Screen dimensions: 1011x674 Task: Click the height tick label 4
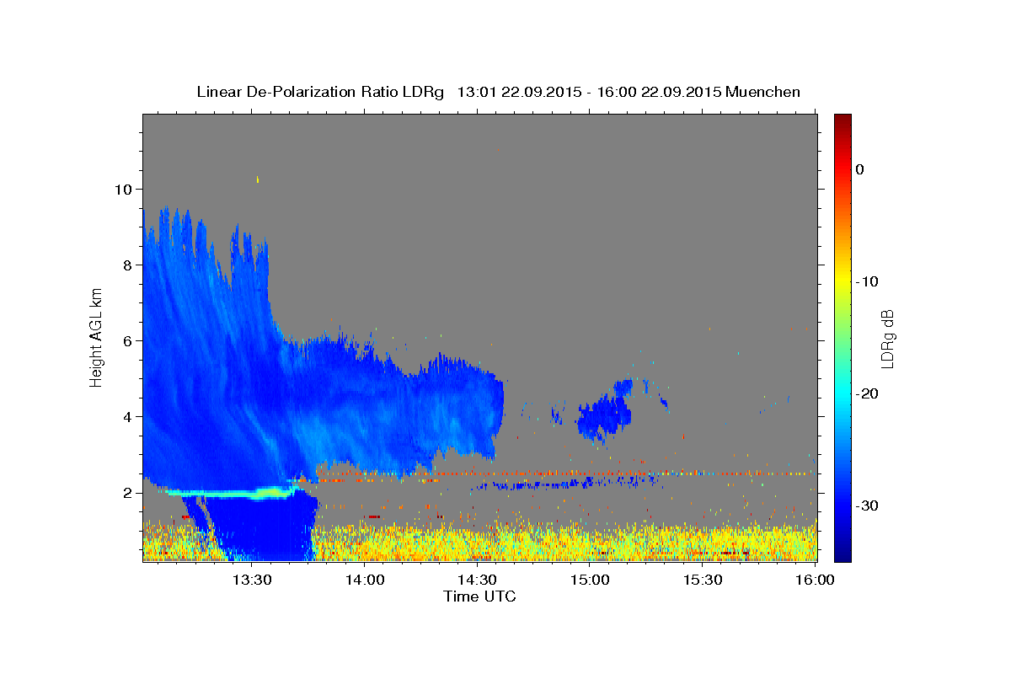(127, 416)
